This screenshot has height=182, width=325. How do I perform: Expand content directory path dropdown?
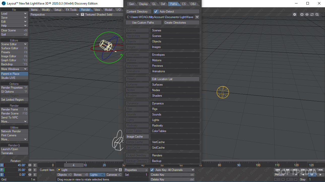(197, 17)
